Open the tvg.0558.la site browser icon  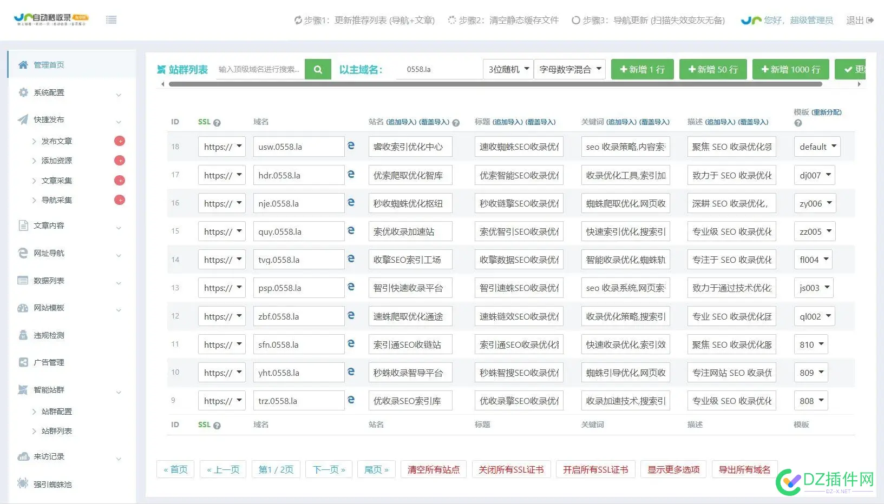tap(351, 259)
